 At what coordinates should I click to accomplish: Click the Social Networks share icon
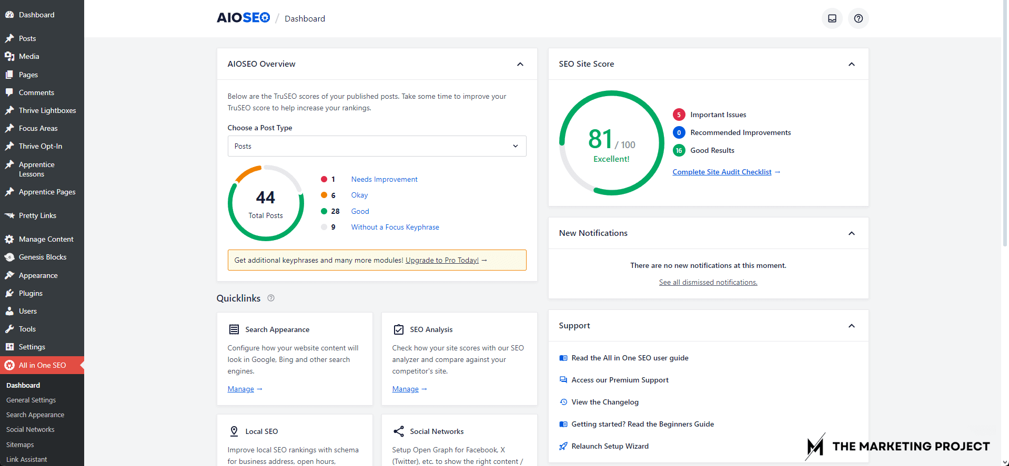pos(399,431)
